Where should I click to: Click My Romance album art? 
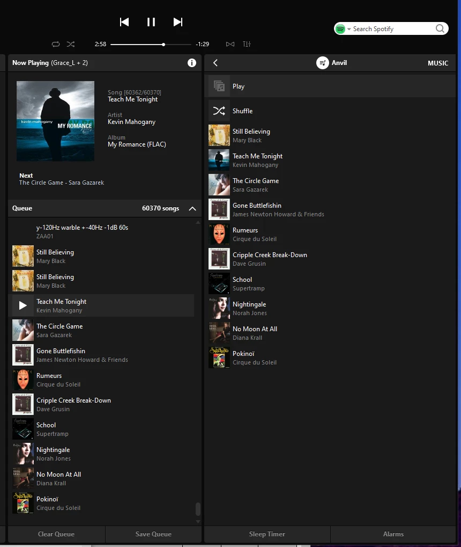click(x=55, y=121)
